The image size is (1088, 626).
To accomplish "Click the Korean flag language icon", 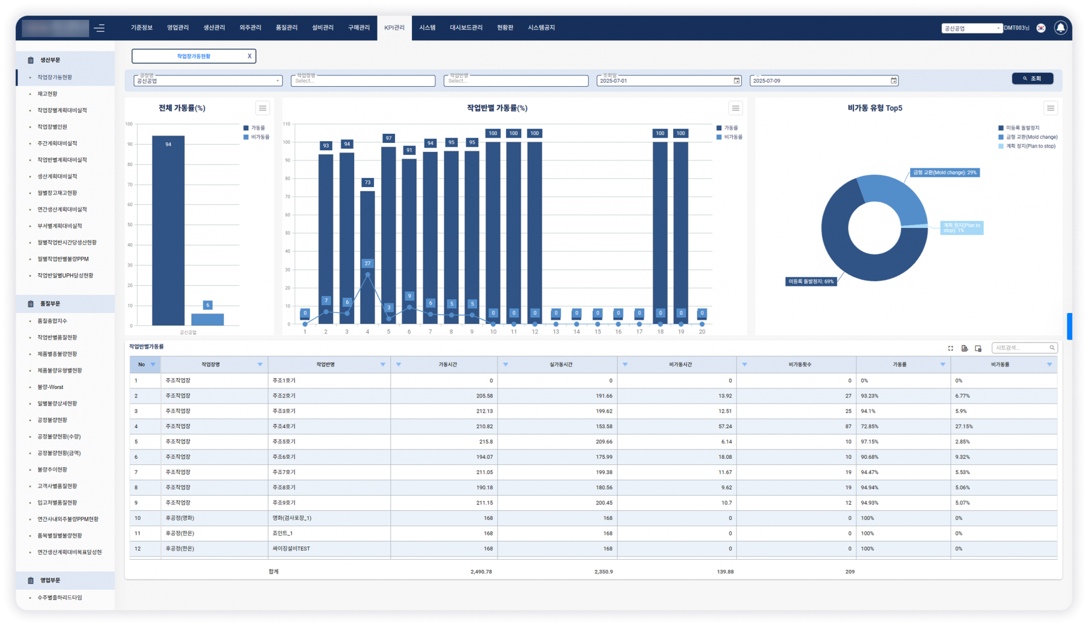I will point(1041,28).
